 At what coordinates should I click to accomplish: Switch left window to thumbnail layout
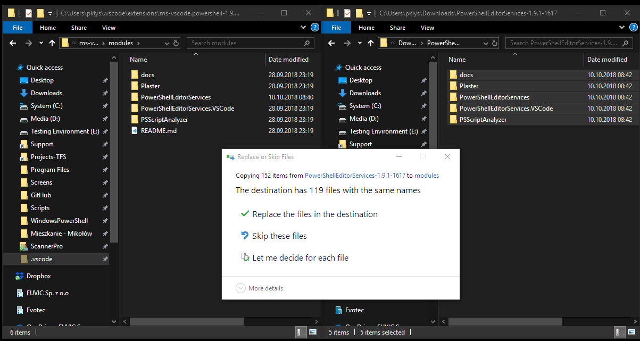(x=312, y=332)
